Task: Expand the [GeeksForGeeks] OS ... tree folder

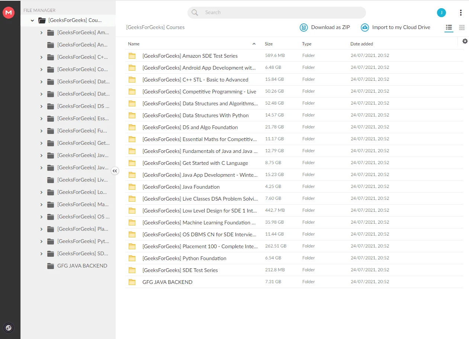Action: [x=41, y=217]
